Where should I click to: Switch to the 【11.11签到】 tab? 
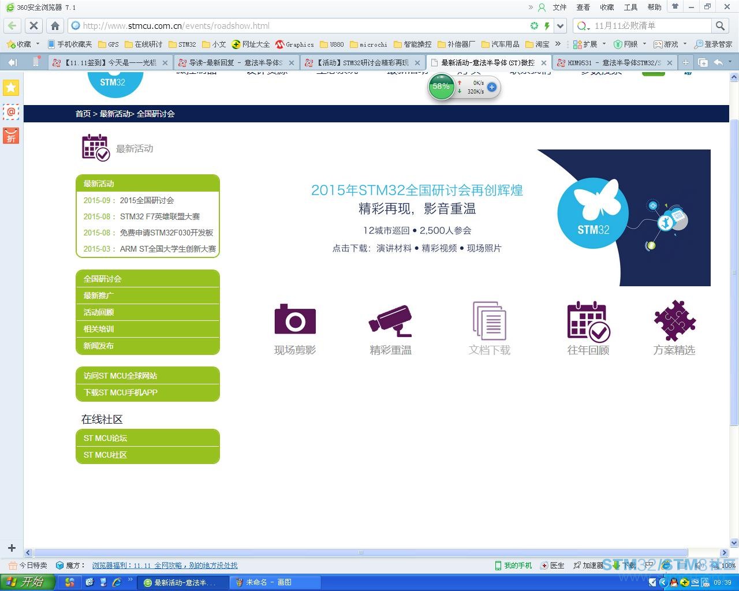tap(110, 62)
